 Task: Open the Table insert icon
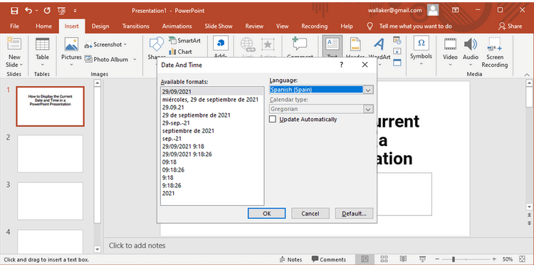43,44
